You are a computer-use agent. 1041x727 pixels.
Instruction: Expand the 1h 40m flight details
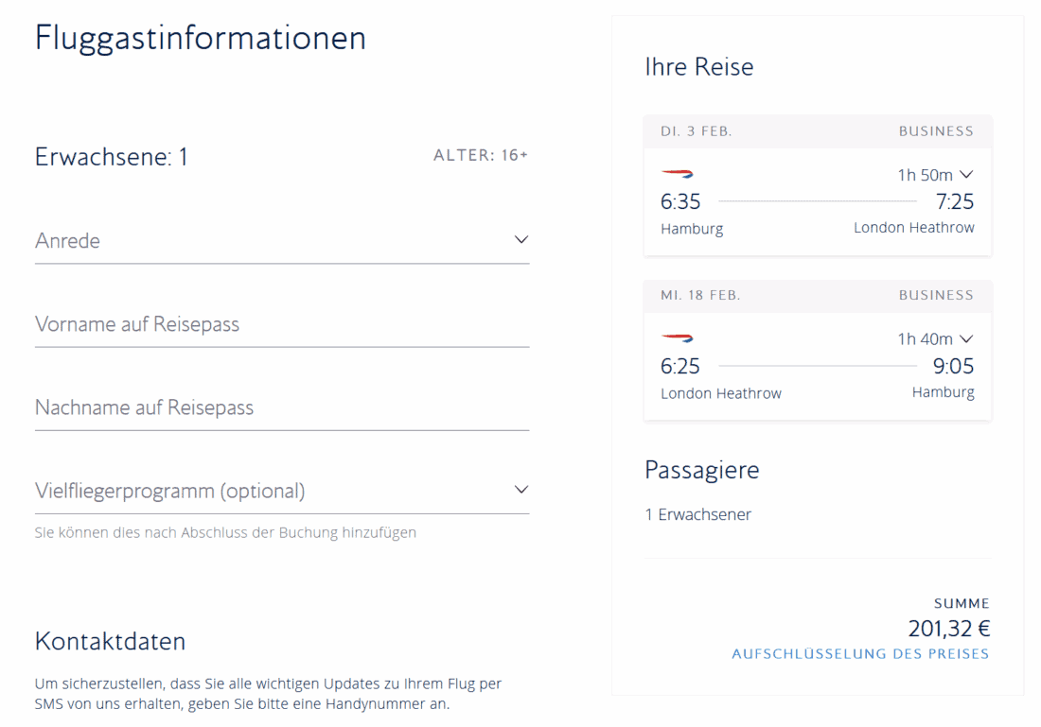coord(934,338)
